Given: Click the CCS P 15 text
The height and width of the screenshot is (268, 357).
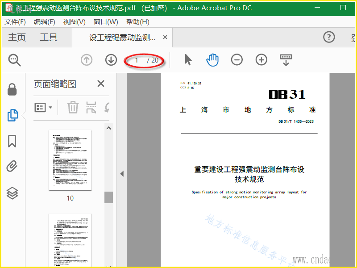Looking at the screenshot, I should tap(187, 88).
